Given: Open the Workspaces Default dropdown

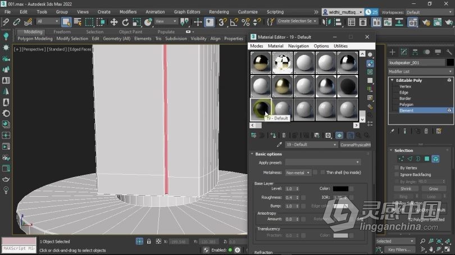Looking at the screenshot, I should (x=429, y=12).
